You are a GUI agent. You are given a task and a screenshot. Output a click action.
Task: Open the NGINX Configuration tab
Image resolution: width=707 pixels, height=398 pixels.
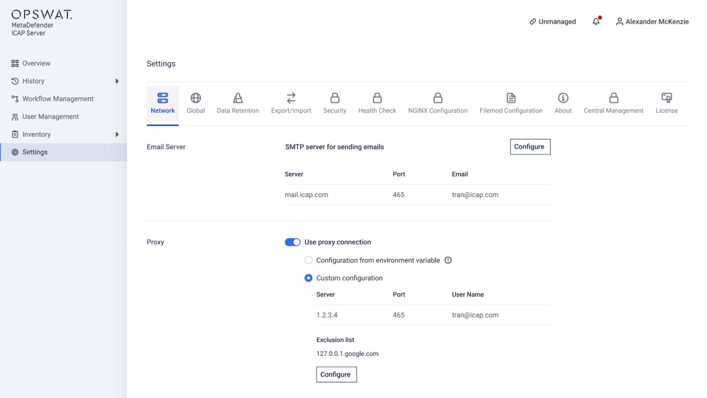pyautogui.click(x=437, y=103)
